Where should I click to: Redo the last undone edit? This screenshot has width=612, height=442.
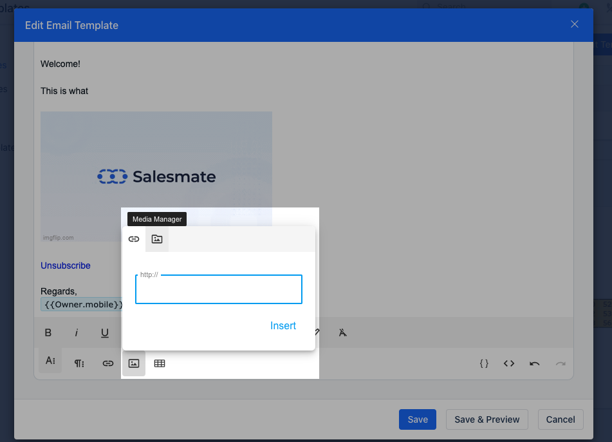(561, 363)
